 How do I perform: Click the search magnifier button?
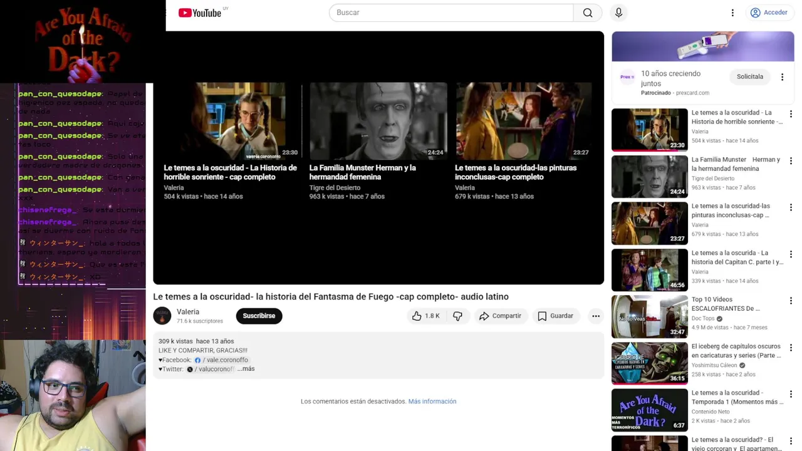click(x=588, y=13)
